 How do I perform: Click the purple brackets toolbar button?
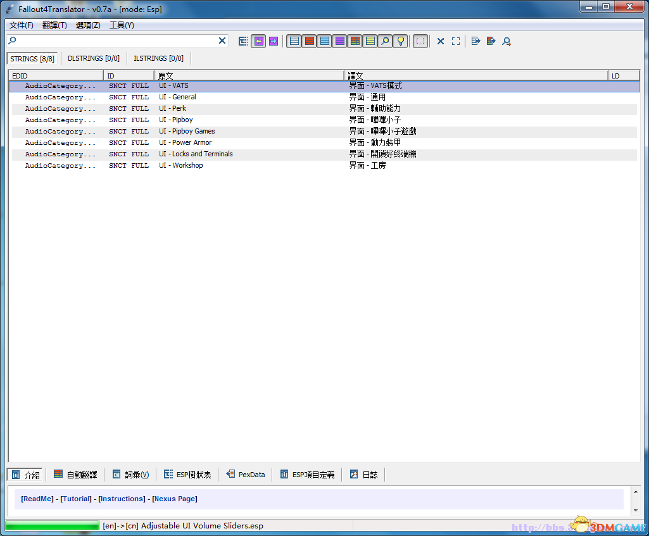click(x=420, y=41)
